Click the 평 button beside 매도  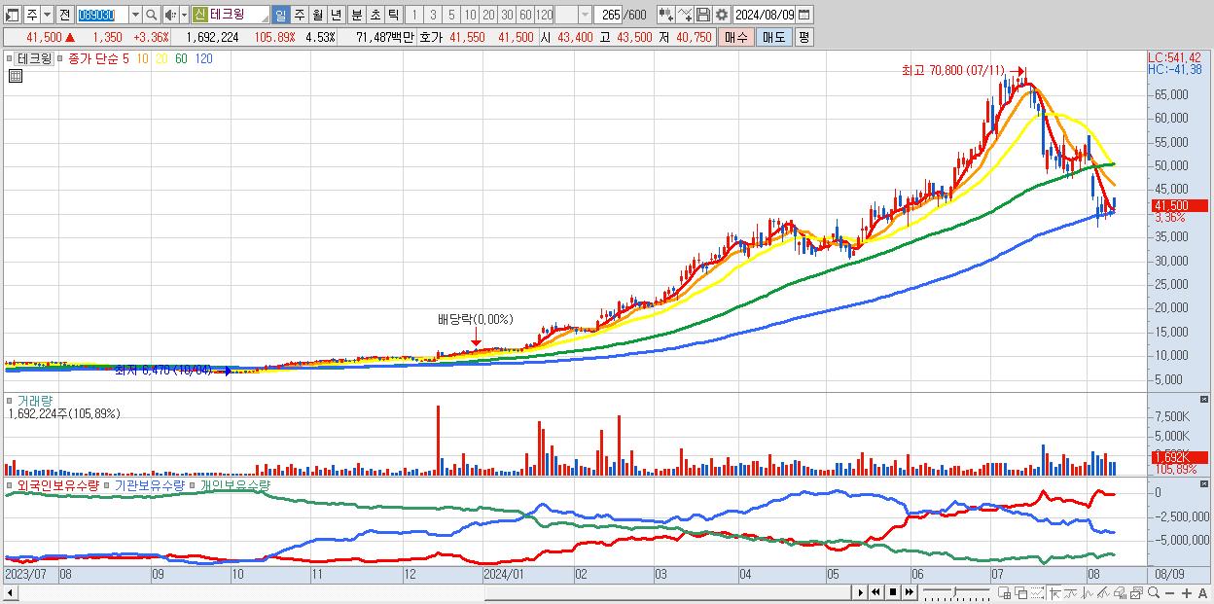tap(803, 37)
